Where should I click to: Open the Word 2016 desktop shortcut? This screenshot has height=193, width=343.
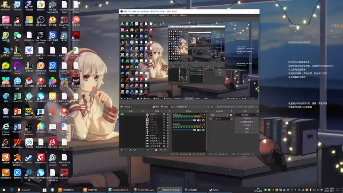17,128
